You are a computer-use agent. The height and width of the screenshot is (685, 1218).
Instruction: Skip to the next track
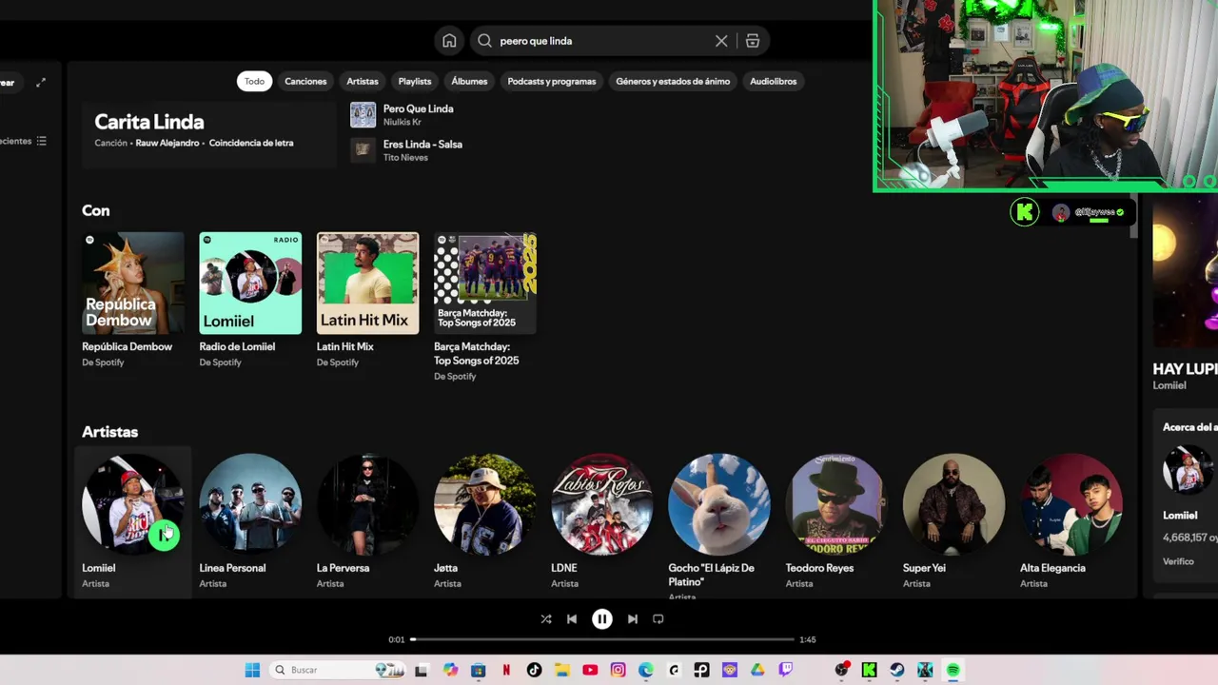tap(633, 619)
